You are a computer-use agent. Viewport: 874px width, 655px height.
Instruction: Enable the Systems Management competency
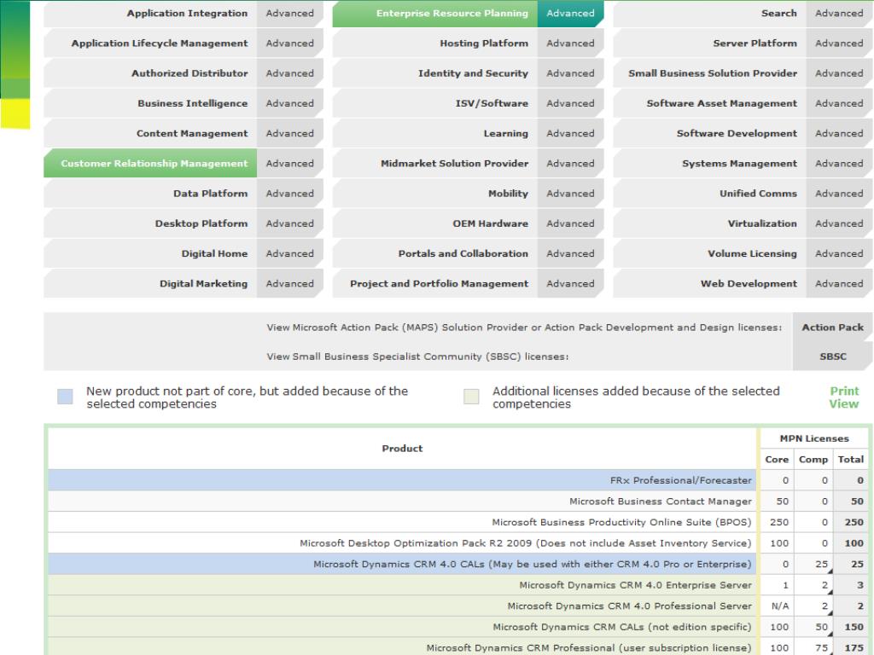709,164
